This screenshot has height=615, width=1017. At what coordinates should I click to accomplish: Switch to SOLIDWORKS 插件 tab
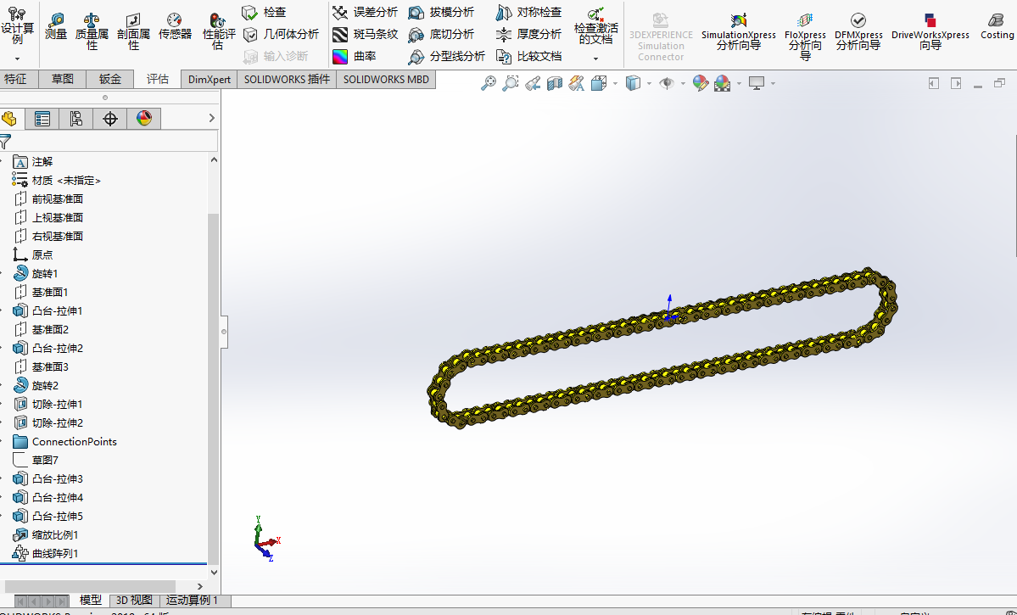[287, 79]
